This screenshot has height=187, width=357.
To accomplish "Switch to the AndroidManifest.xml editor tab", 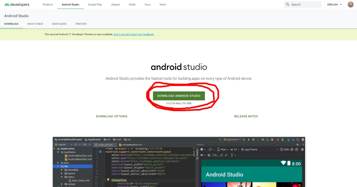I will click(x=132, y=144).
